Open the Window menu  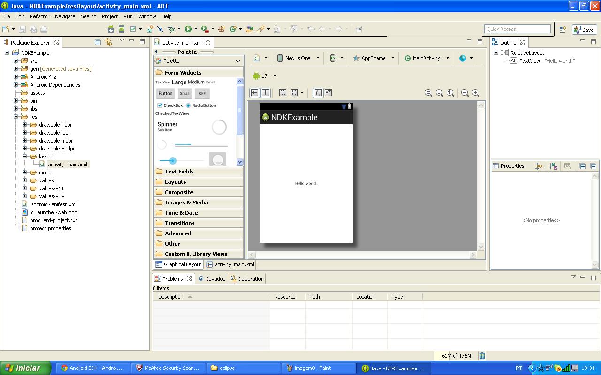(147, 16)
